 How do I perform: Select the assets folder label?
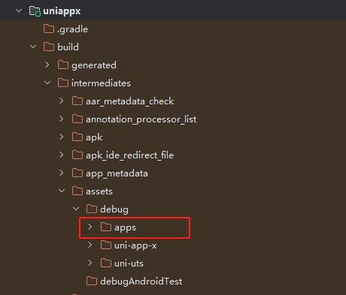pos(99,191)
